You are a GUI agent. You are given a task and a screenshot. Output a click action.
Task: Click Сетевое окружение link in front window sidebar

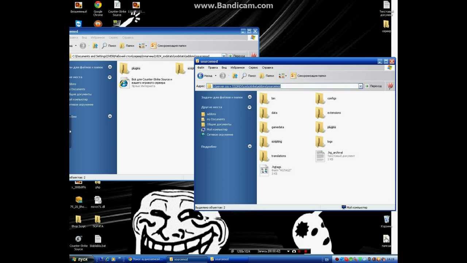(220, 134)
